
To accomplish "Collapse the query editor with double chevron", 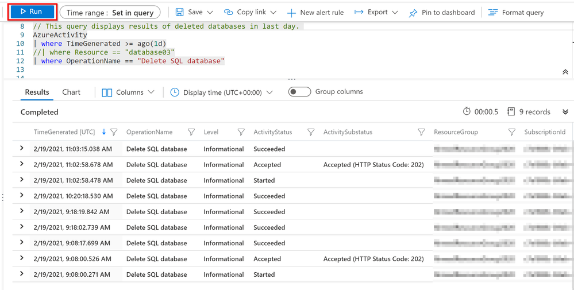I will tap(565, 72).
